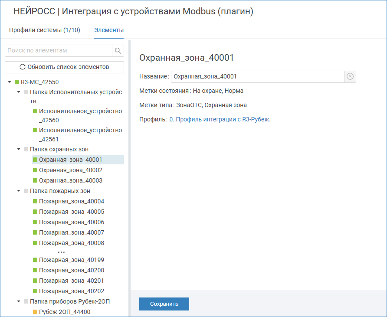Screen dimensions: 387x317
Task: Open the Элементы tab
Action: 109,30
